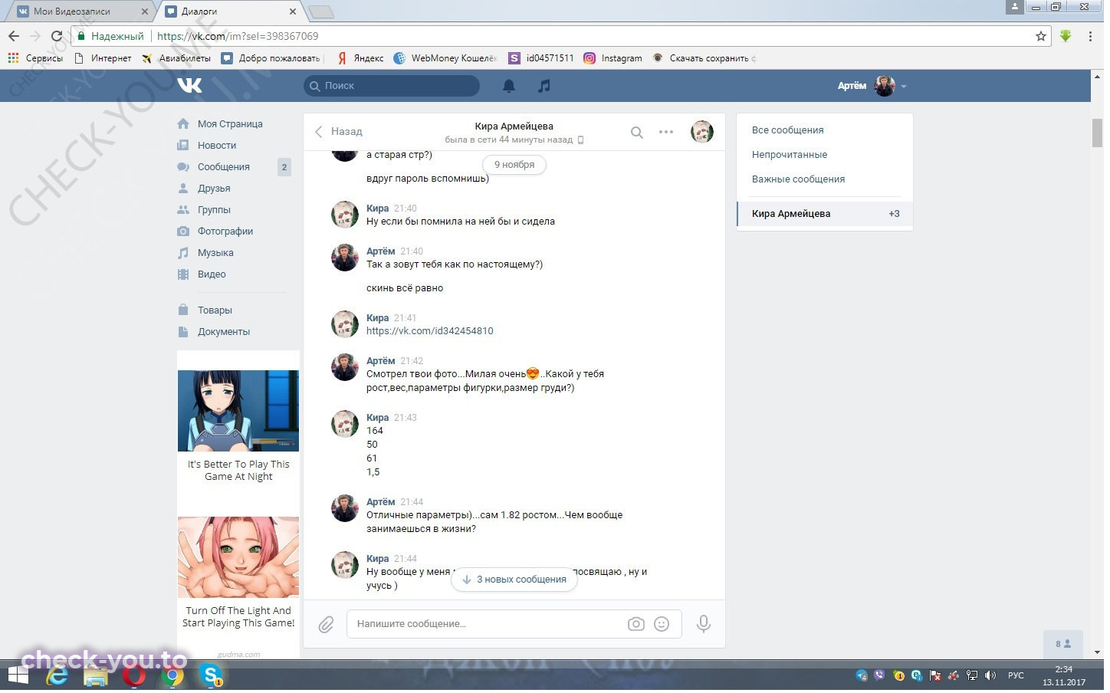This screenshot has height=693, width=1110.
Task: Select the Диалоги browser tab
Action: 232,11
